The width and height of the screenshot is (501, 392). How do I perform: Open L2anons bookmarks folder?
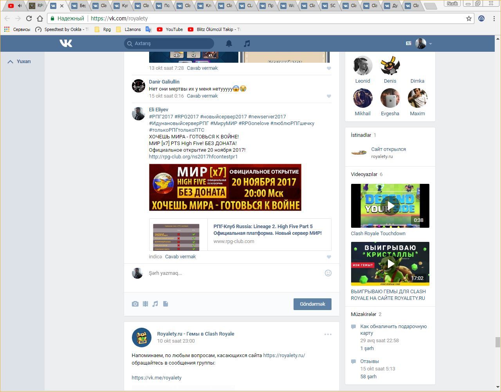(x=128, y=29)
